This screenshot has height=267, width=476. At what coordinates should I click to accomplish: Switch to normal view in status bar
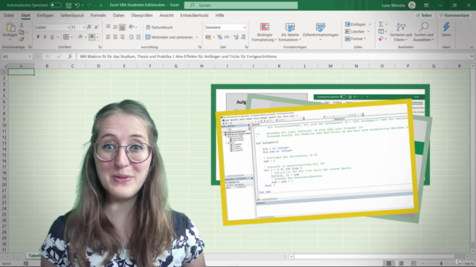[389, 263]
